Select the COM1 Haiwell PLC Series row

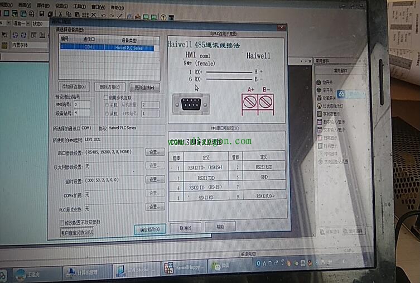point(107,47)
